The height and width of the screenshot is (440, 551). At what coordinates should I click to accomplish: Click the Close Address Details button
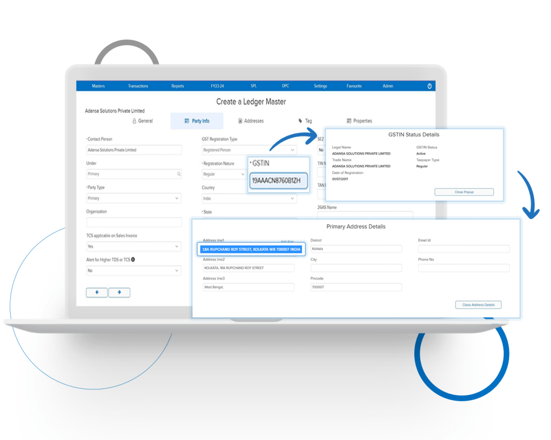click(x=478, y=304)
